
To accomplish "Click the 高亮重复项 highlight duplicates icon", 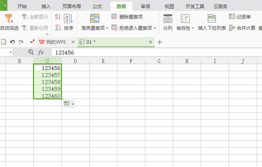I will (95, 19).
